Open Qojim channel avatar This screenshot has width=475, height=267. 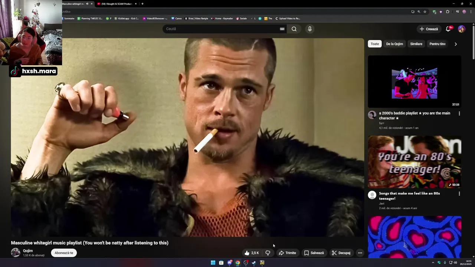[x=16, y=253]
